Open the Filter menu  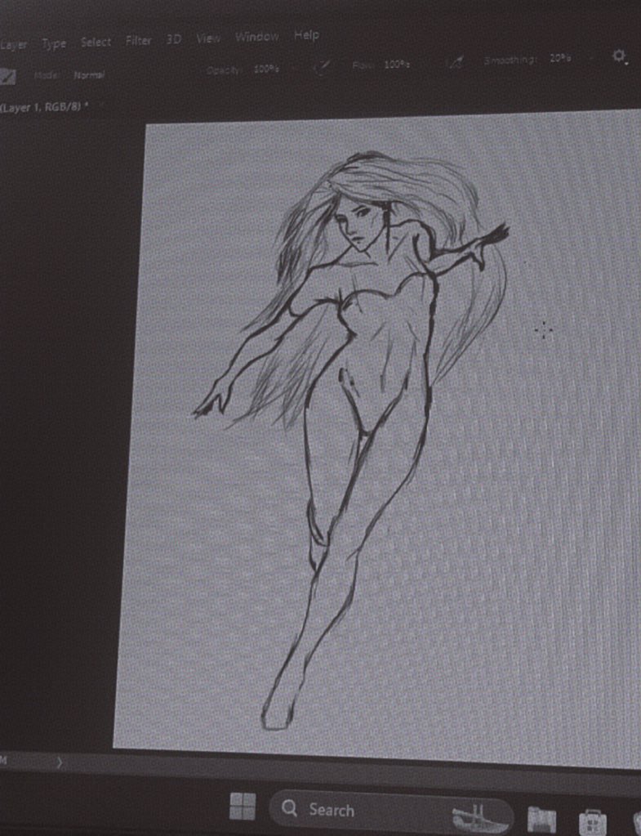(x=139, y=41)
